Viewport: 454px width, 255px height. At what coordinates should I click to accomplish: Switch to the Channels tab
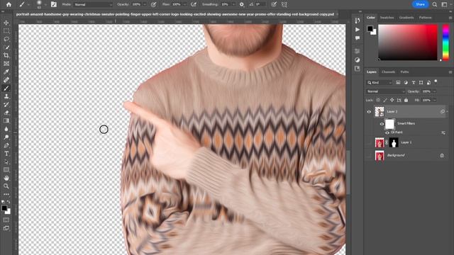point(388,72)
